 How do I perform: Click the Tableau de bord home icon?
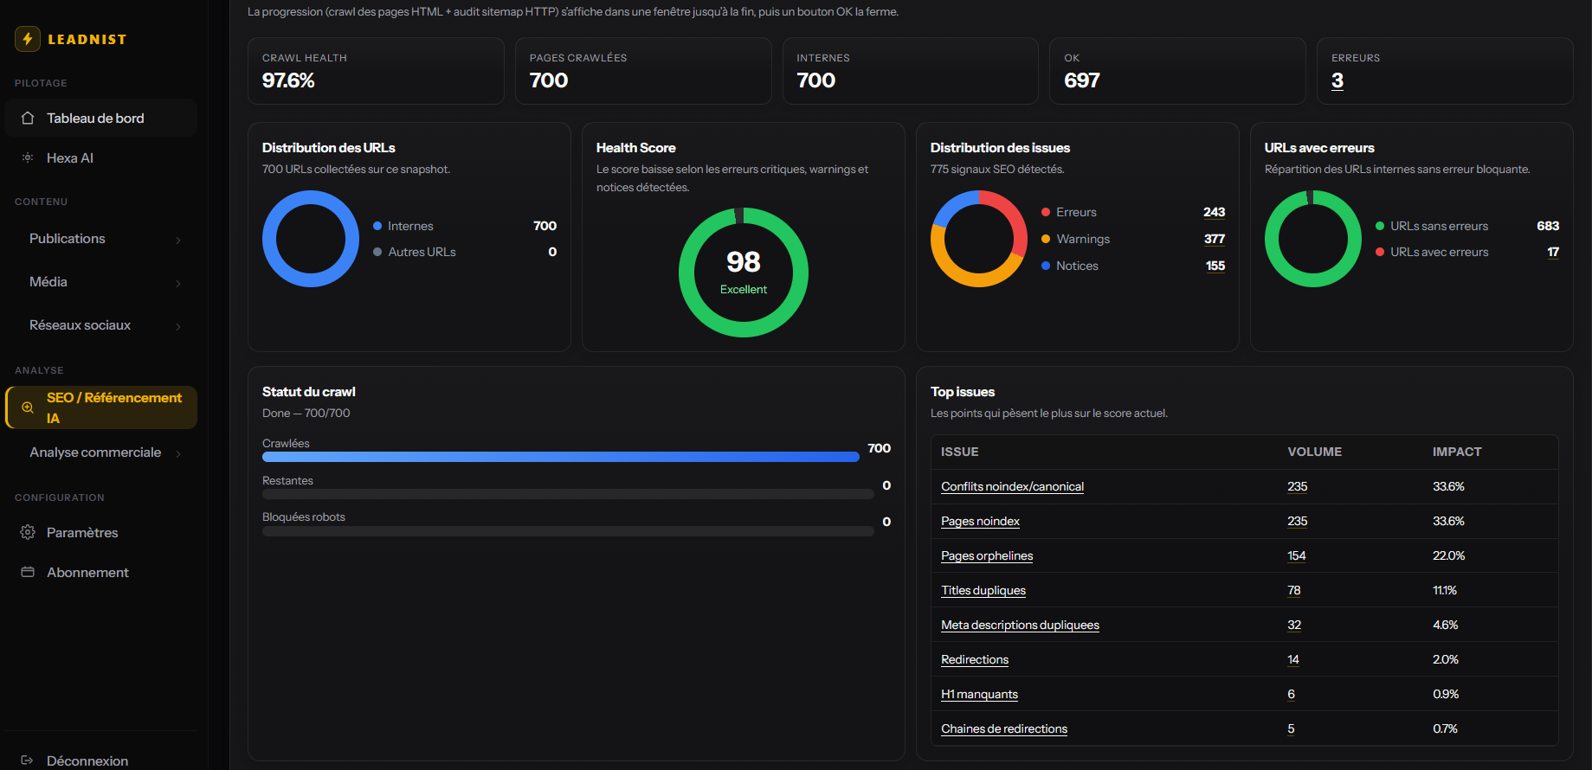point(28,118)
